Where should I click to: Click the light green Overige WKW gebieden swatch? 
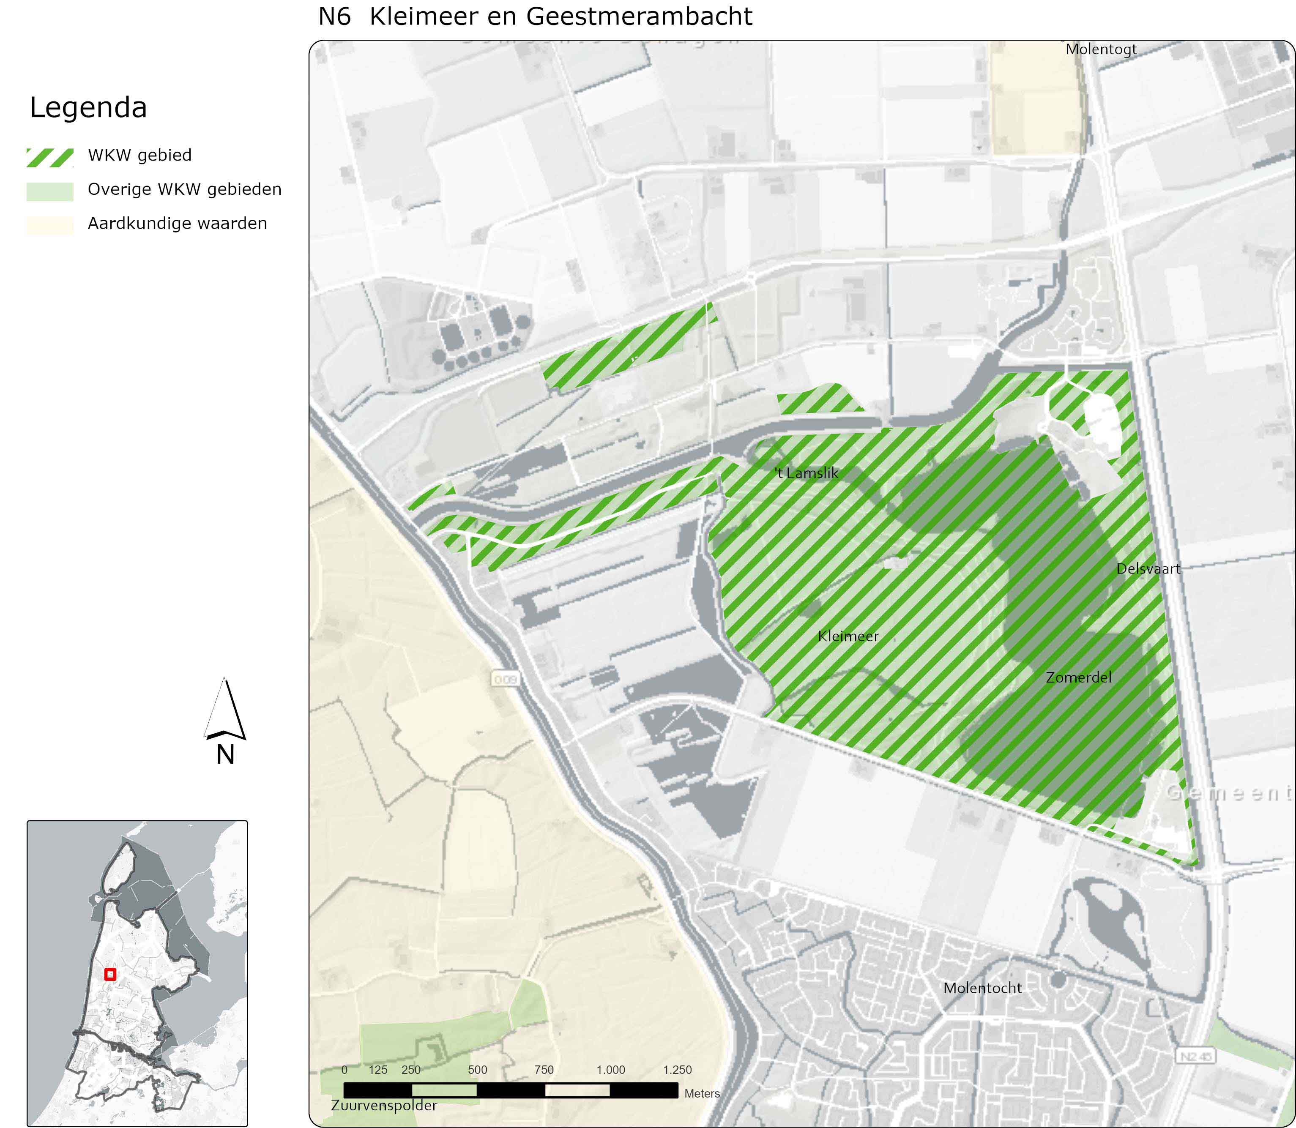tap(50, 191)
